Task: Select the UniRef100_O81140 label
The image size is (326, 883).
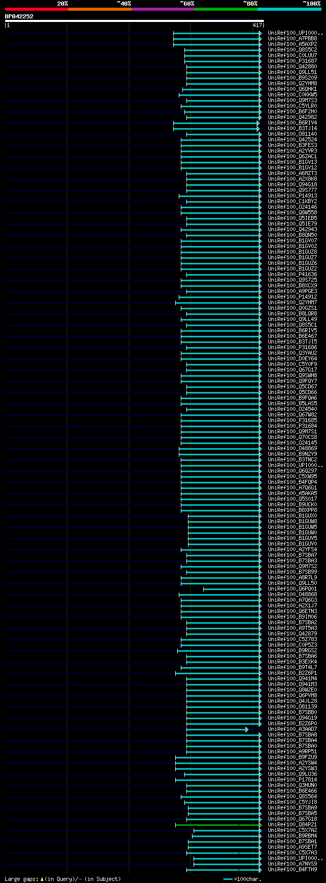Action: (292, 134)
